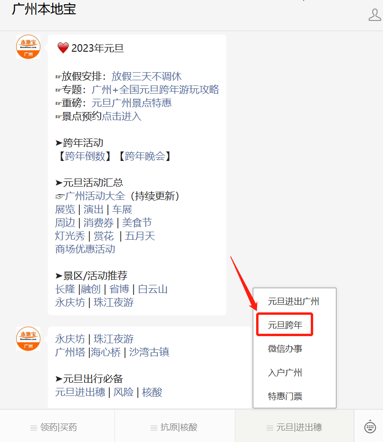The image size is (383, 442).
Task: Open the profile icon at top right
Action: (x=374, y=15)
